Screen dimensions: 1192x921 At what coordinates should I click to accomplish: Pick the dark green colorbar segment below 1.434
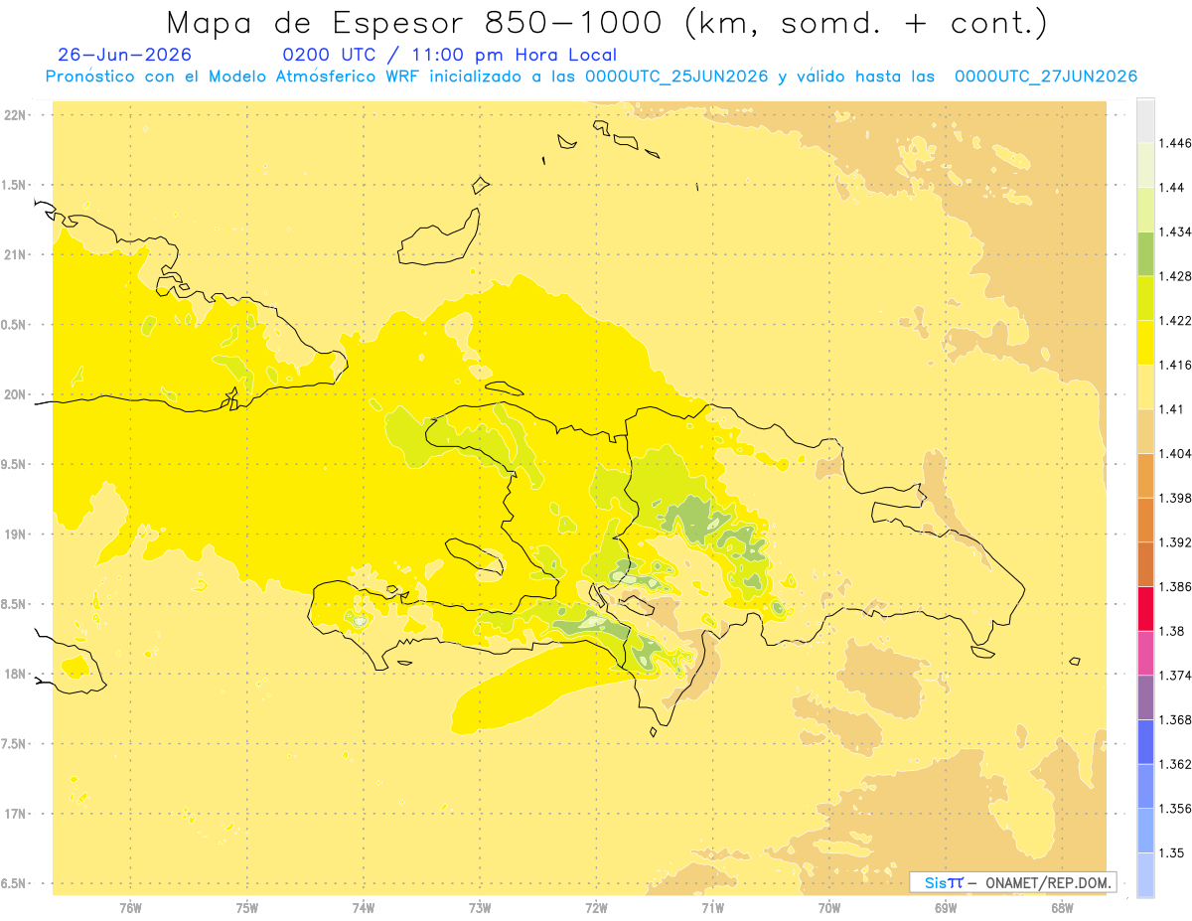tap(1145, 253)
